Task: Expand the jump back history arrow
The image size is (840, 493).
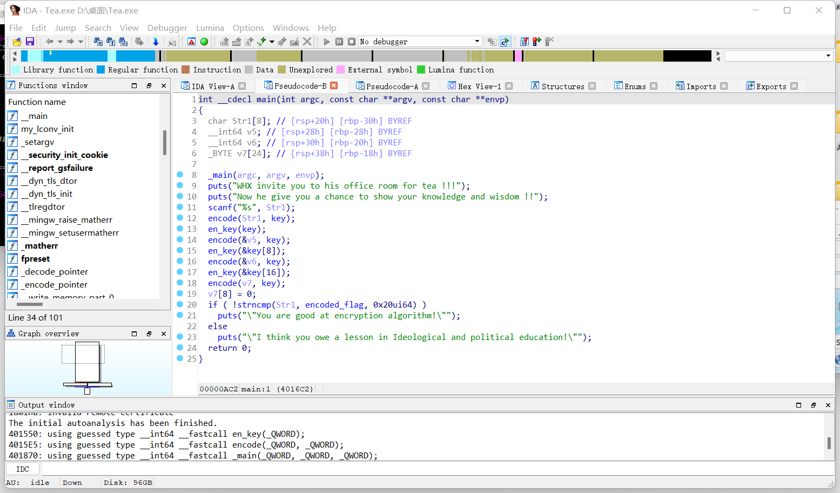Action: (60, 42)
